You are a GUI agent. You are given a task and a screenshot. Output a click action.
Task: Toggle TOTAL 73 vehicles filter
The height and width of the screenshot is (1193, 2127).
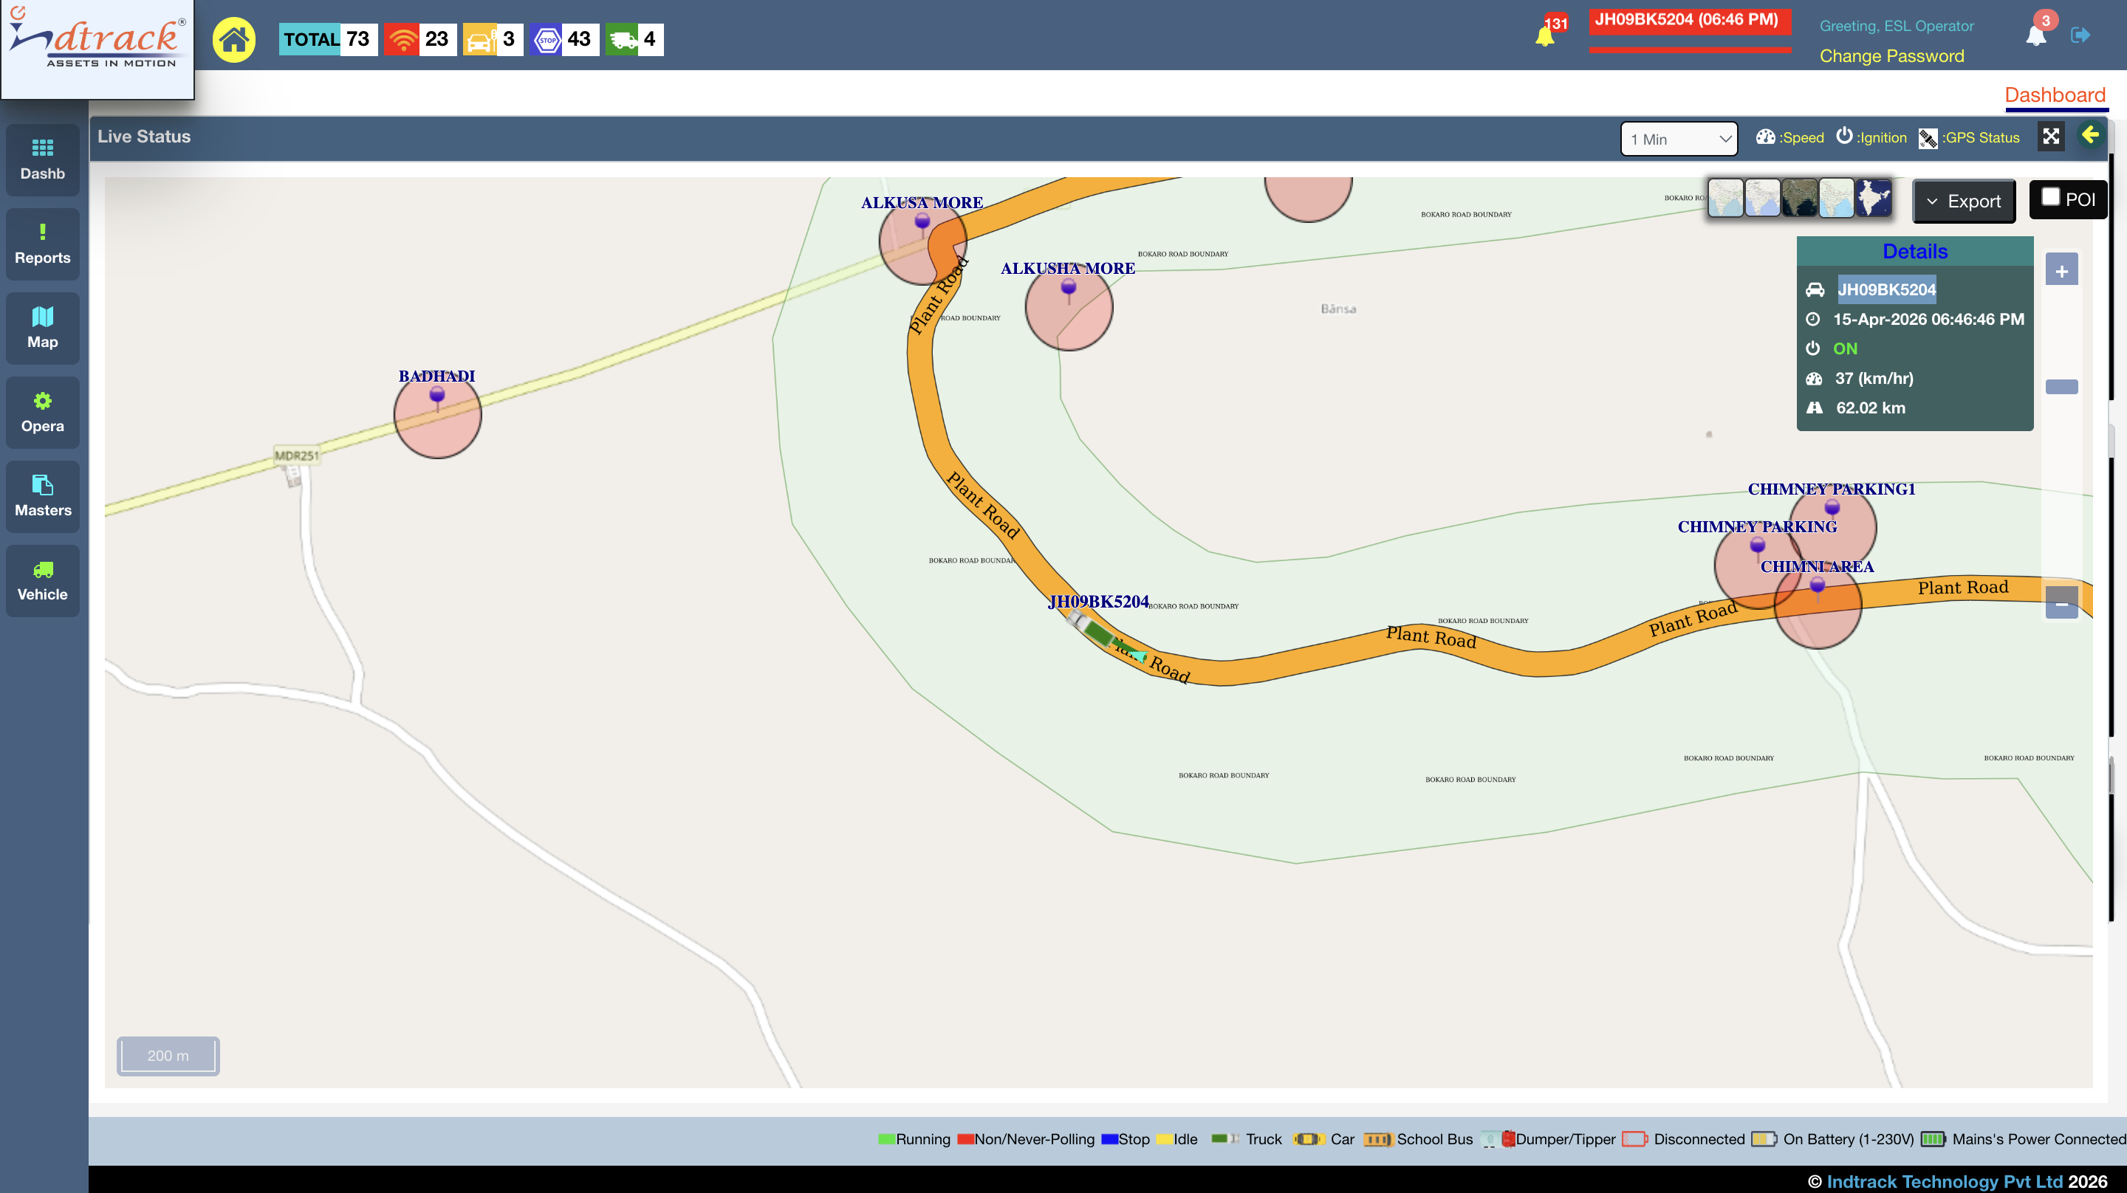click(x=328, y=40)
